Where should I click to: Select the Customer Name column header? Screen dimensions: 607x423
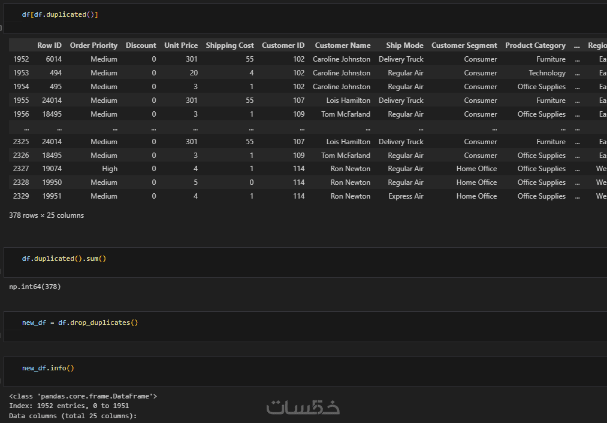343,45
